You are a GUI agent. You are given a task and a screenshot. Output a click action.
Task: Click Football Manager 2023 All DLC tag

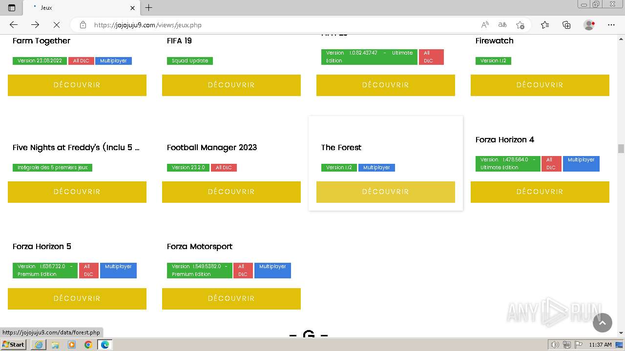(x=224, y=168)
